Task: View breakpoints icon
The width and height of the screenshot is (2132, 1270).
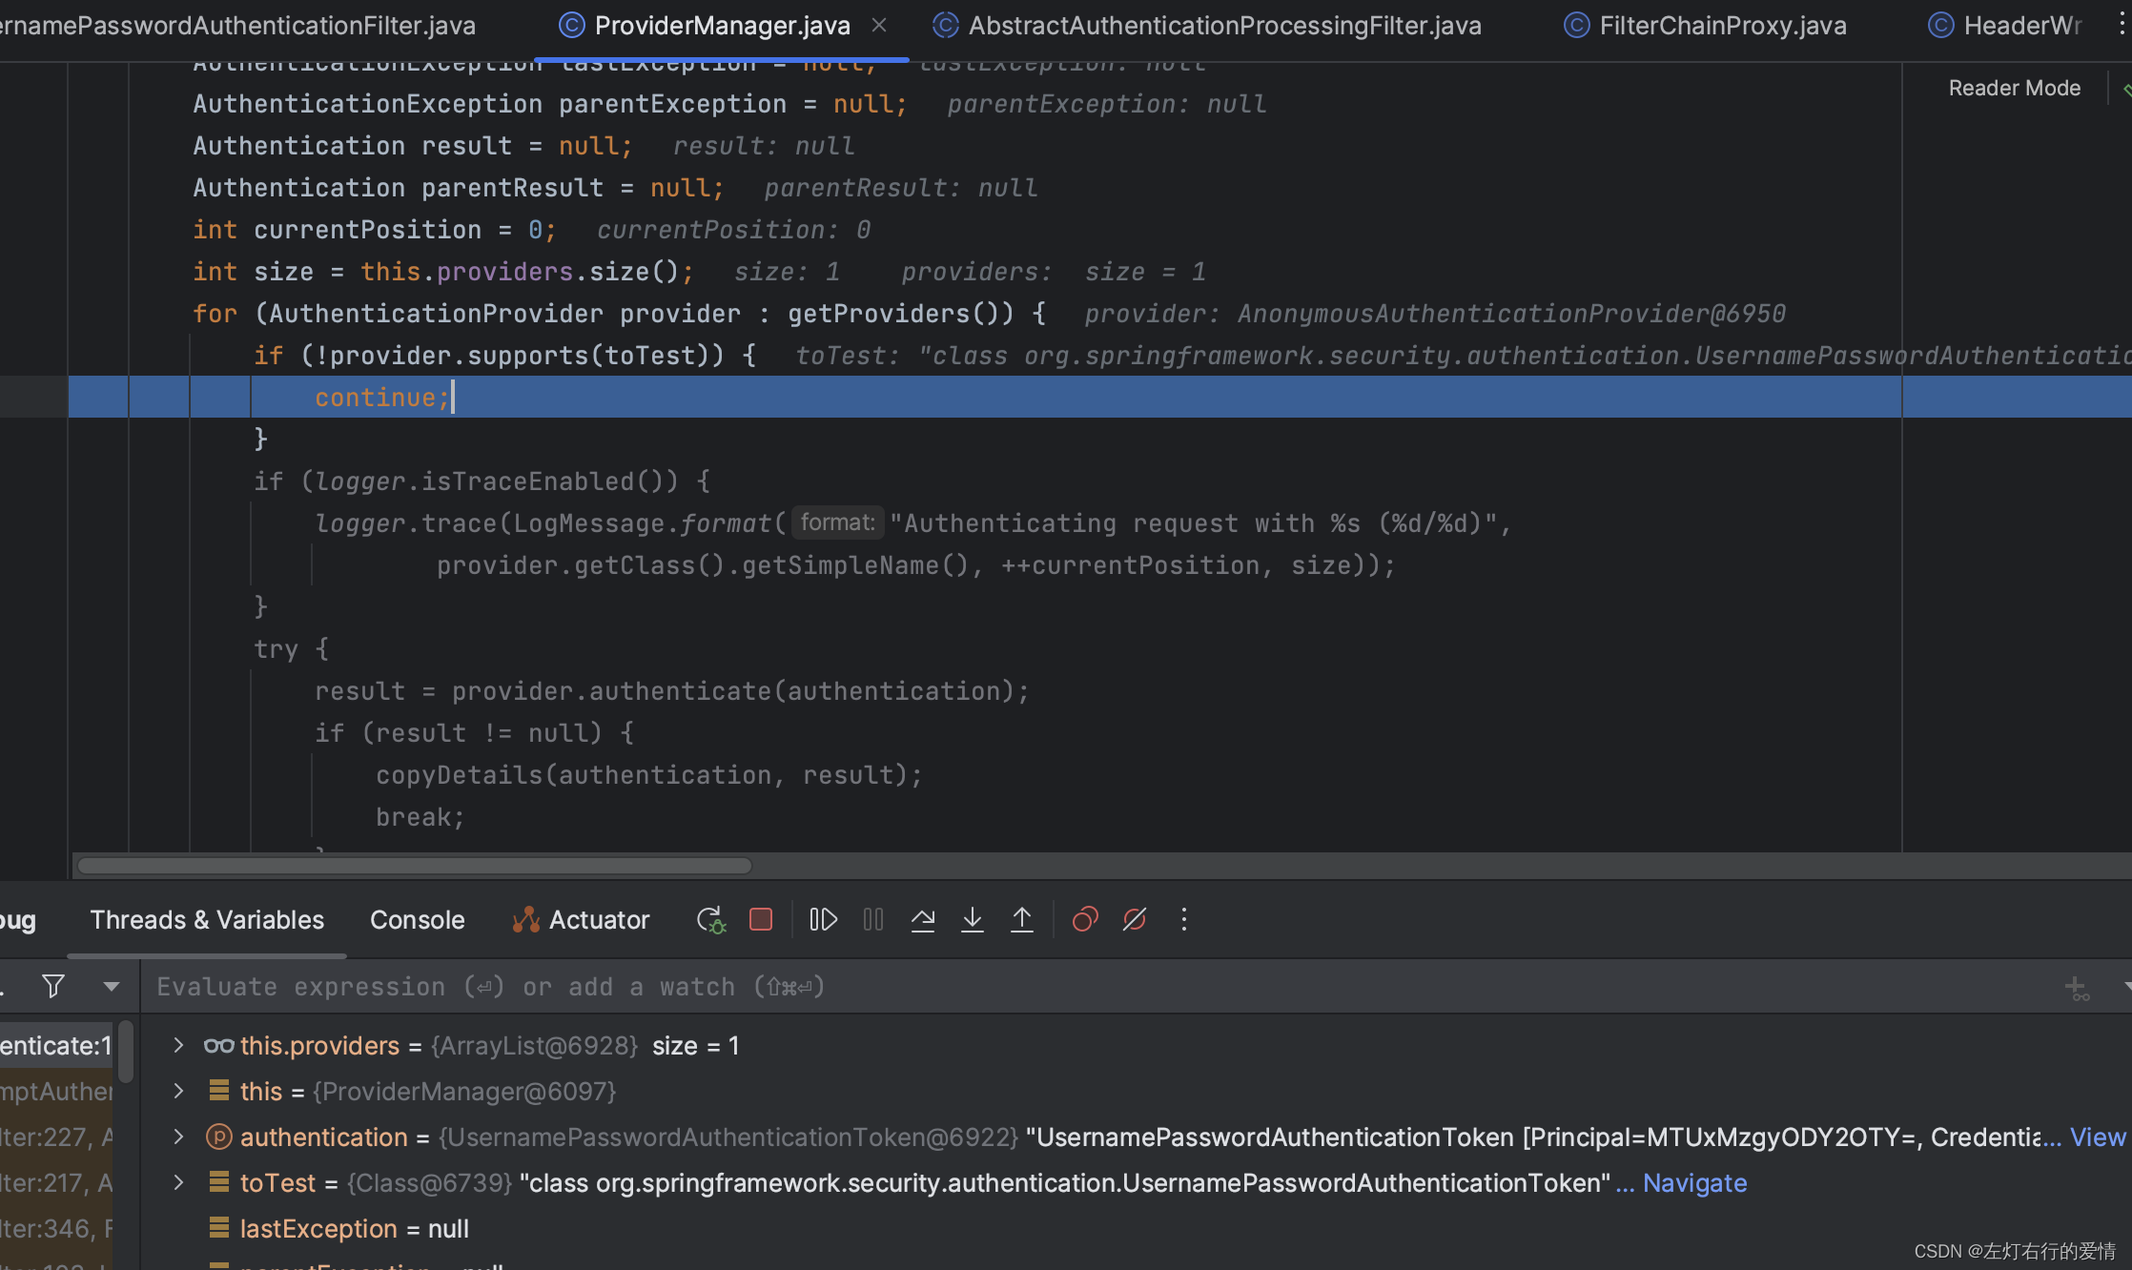Action: (x=1085, y=920)
